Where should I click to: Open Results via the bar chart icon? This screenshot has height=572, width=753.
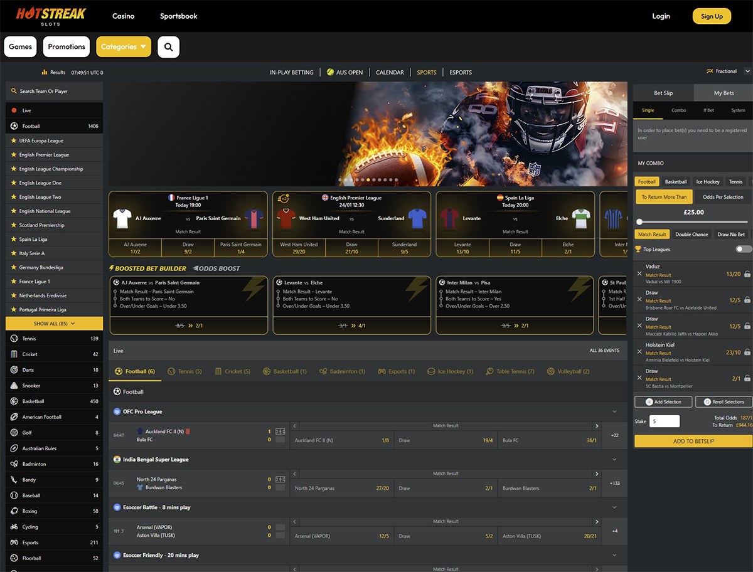(x=45, y=72)
